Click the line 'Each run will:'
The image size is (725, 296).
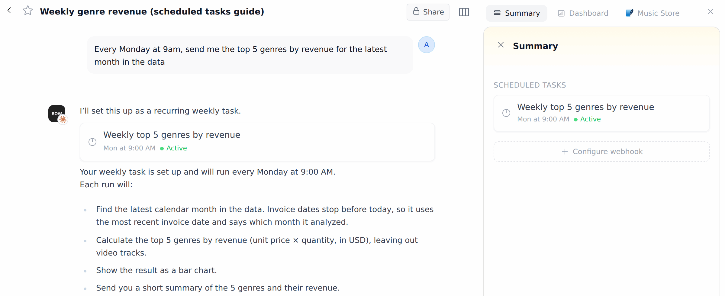106,185
